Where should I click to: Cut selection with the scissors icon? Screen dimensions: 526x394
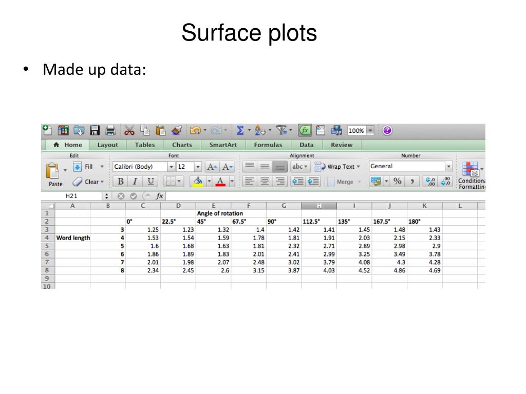(129, 131)
